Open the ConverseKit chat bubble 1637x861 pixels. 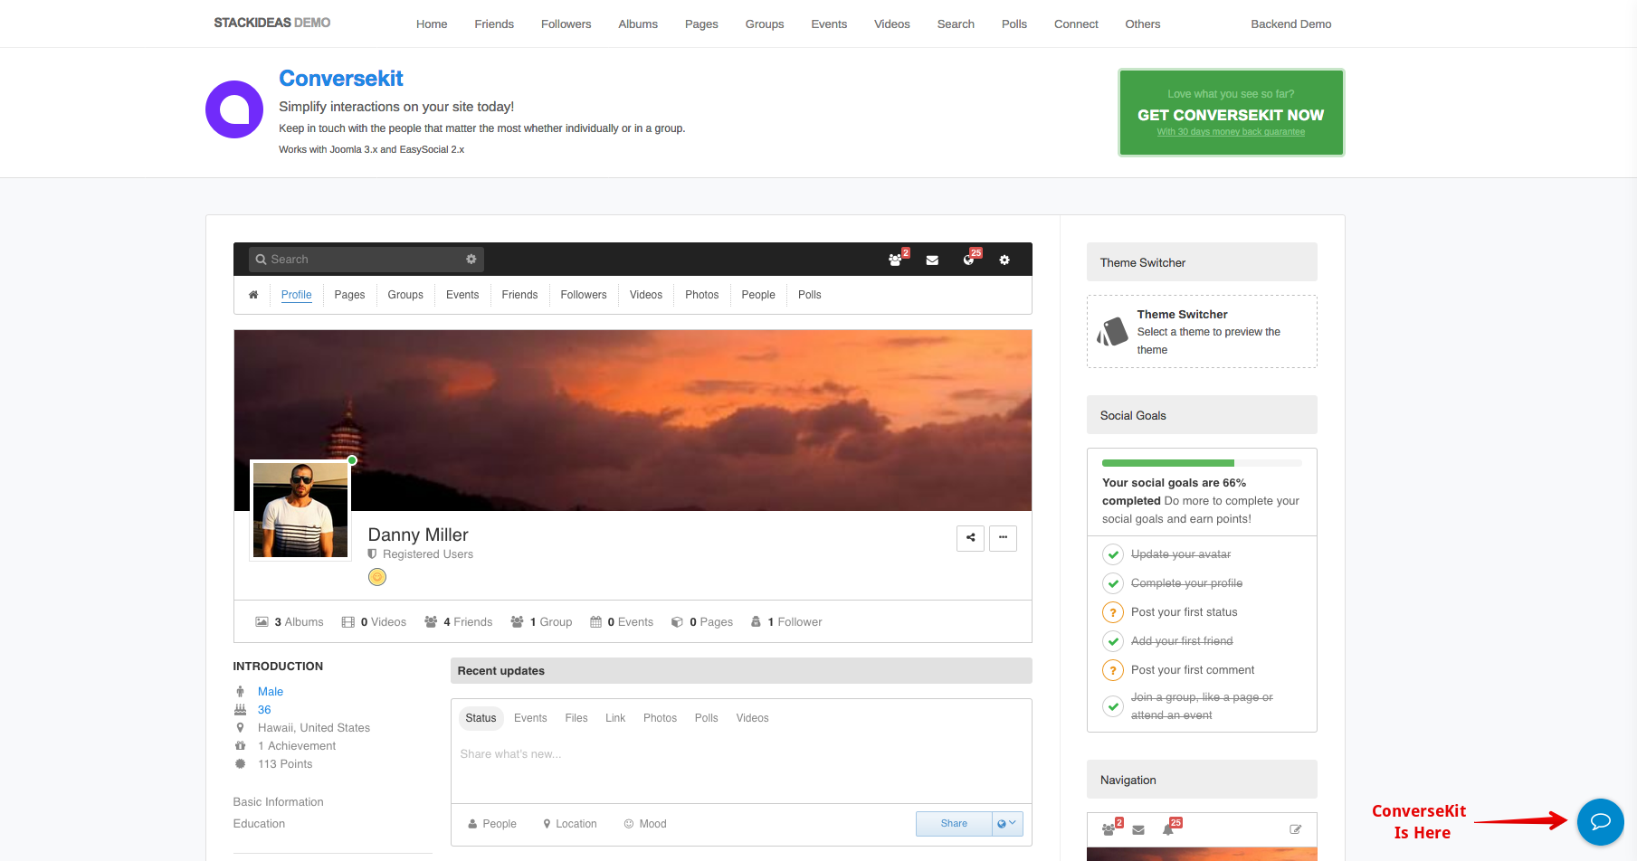point(1600,821)
